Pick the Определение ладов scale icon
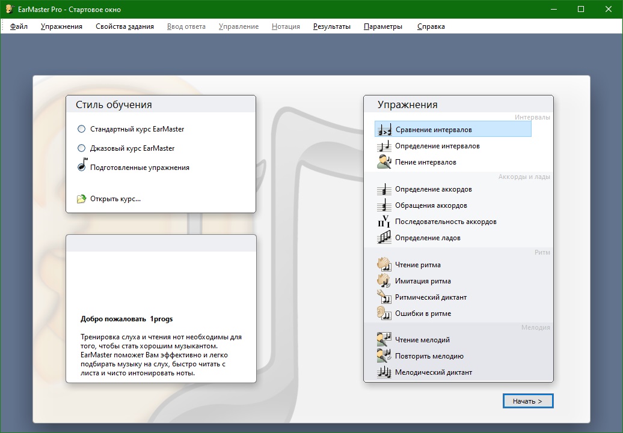The image size is (623, 433). pyautogui.click(x=384, y=238)
